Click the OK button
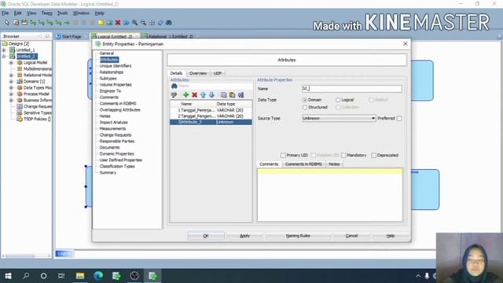The height and width of the screenshot is (283, 503). (x=206, y=236)
